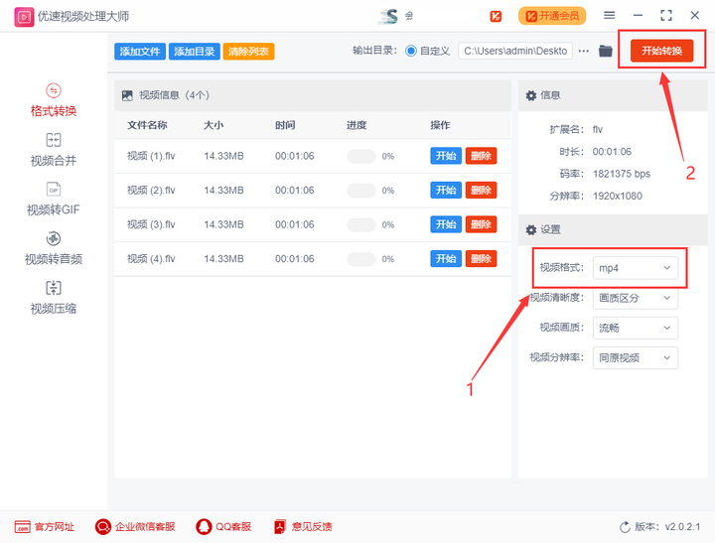
Task: Open output folder via folder icon
Action: pyautogui.click(x=605, y=51)
